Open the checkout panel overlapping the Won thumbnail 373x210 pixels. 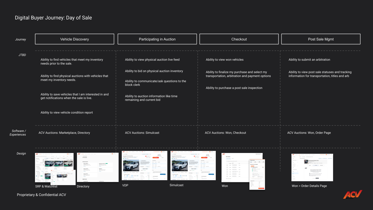[257, 174]
